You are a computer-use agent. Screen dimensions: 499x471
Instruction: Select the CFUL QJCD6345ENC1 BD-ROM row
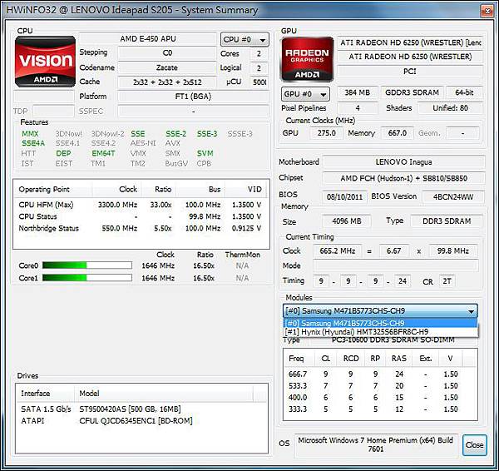(x=141, y=421)
